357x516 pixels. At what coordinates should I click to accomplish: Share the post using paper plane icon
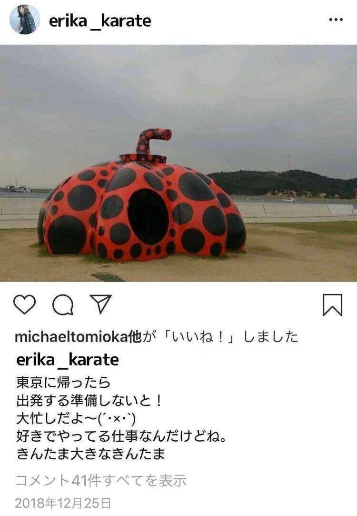click(x=100, y=304)
